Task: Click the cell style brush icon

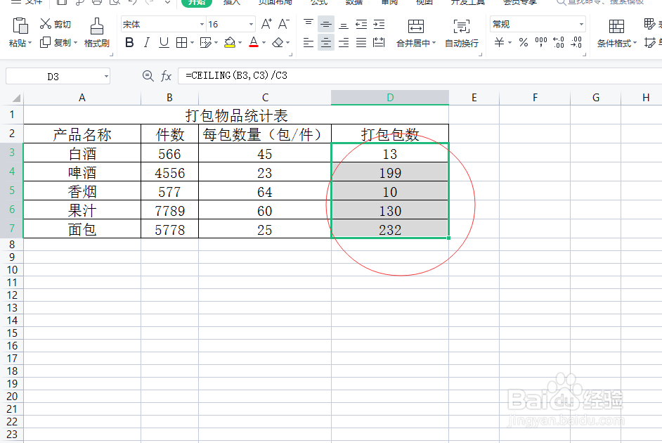Action: 206,43
